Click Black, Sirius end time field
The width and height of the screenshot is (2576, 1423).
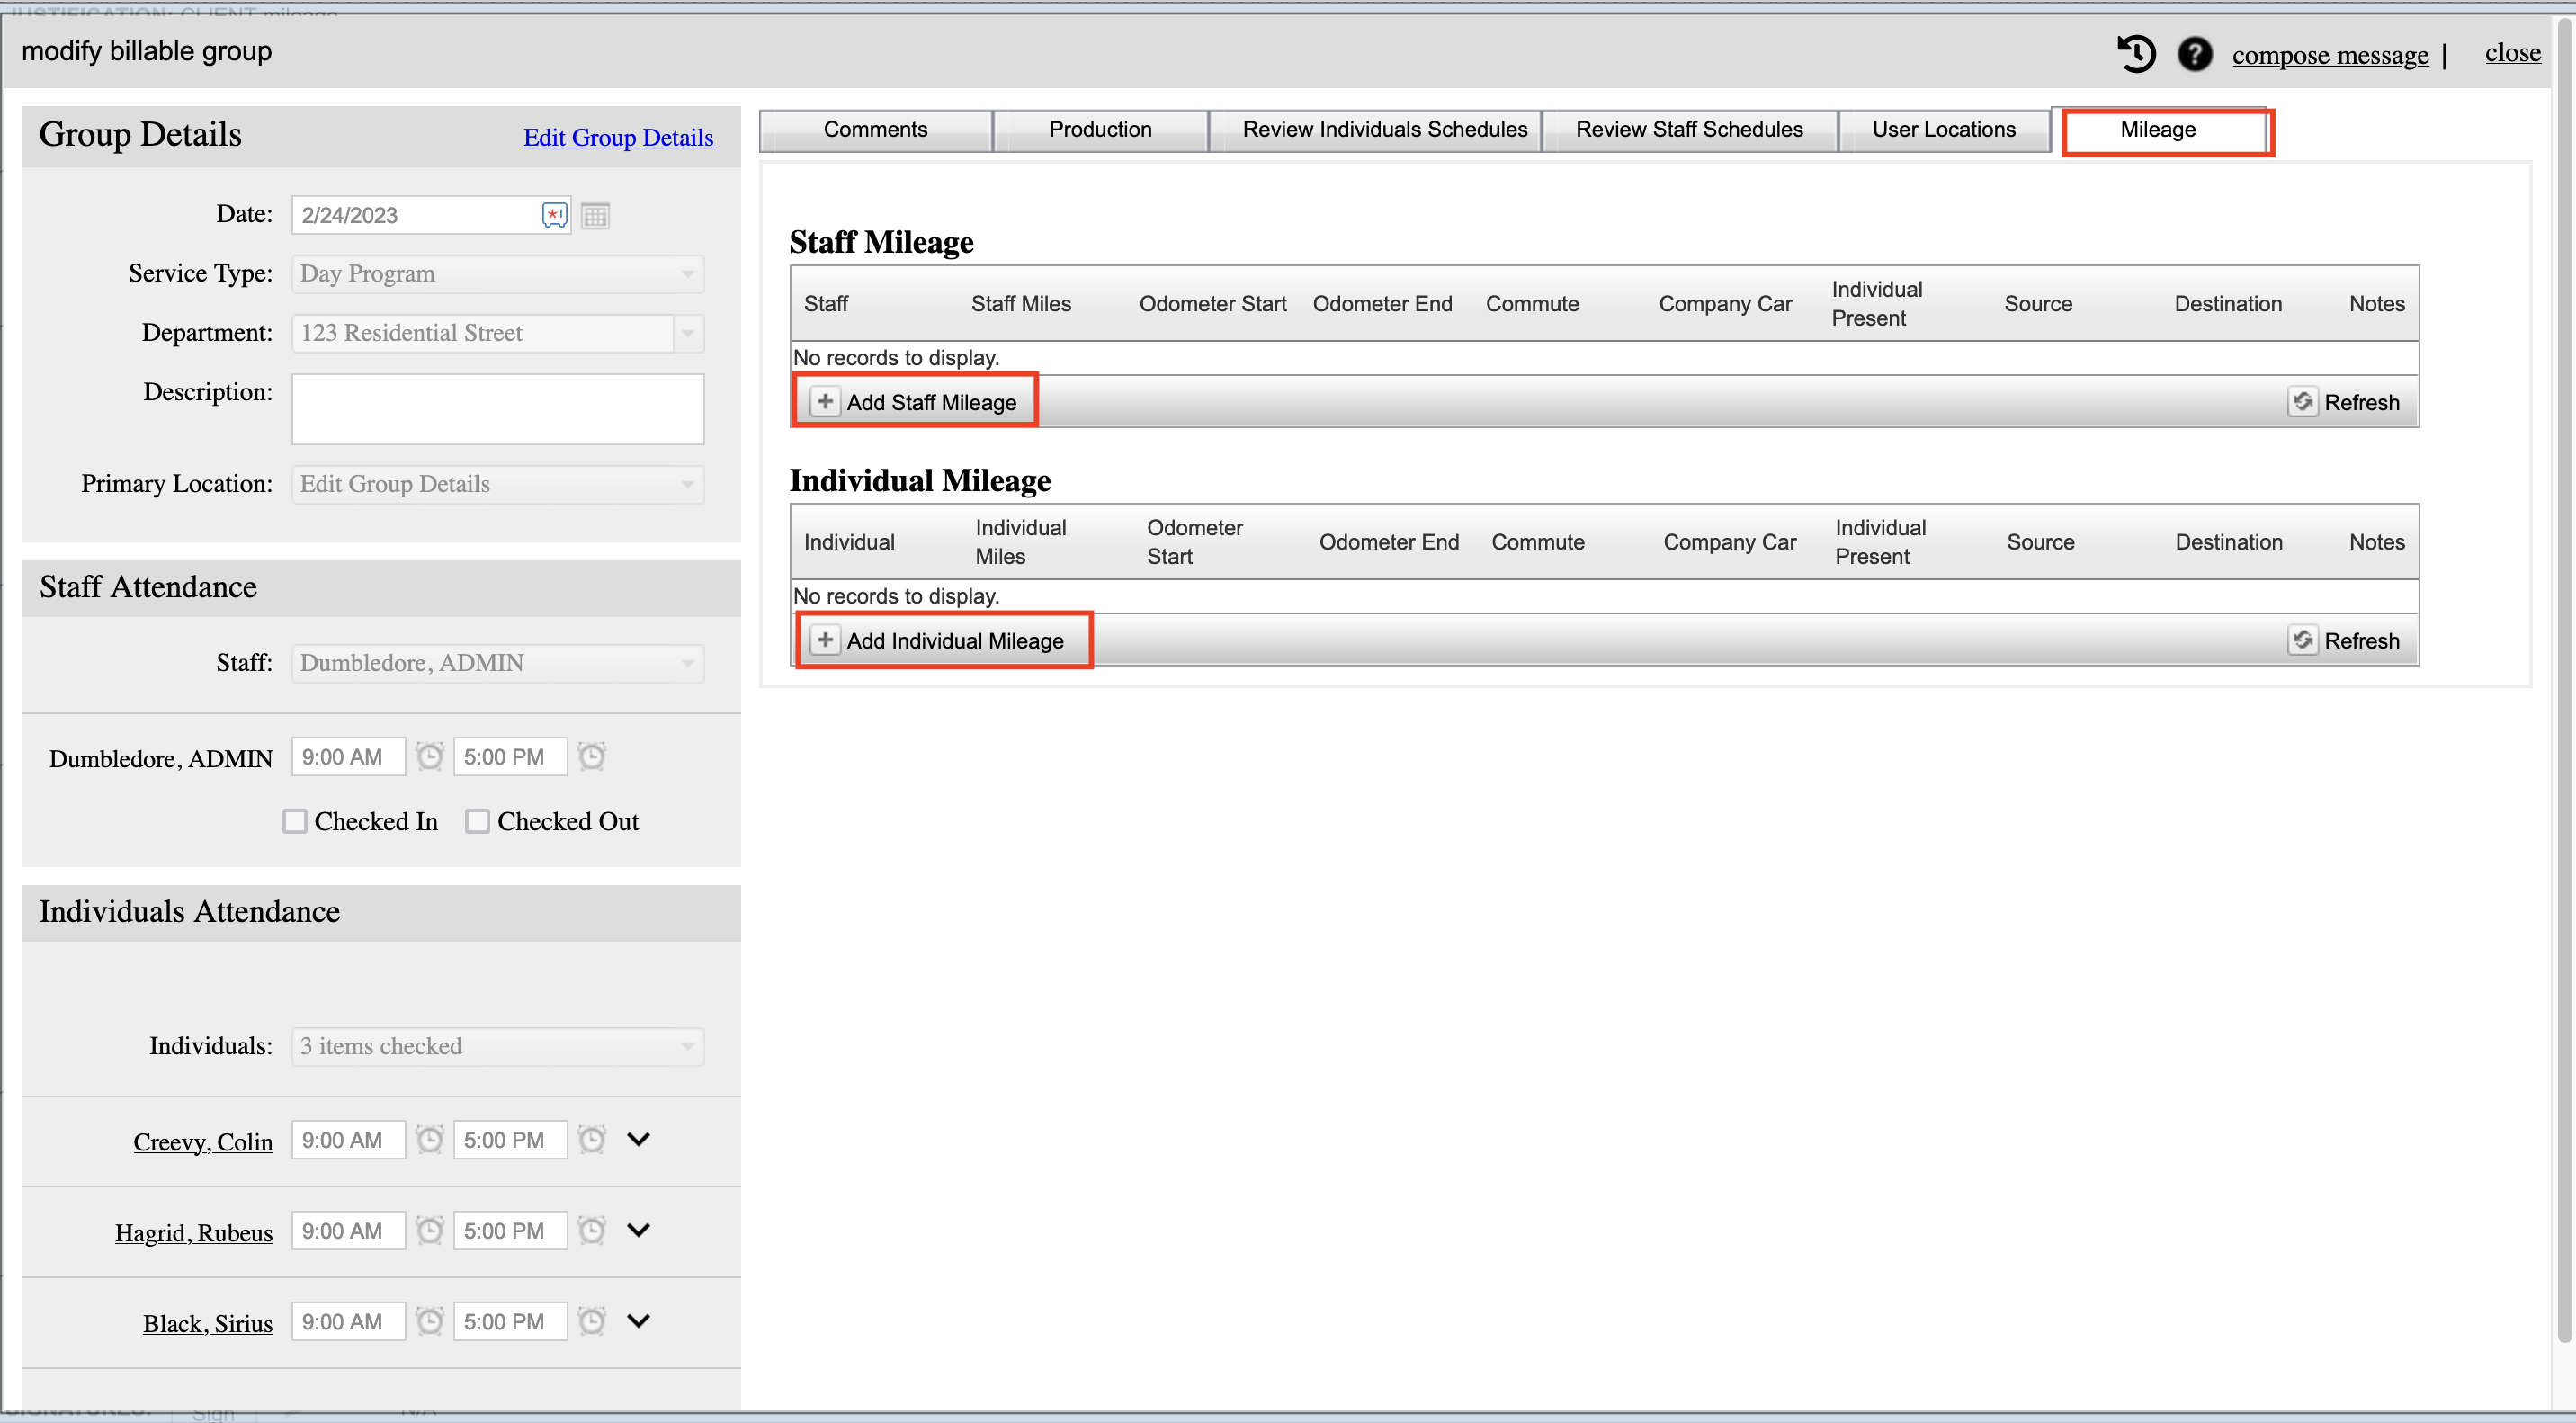(x=510, y=1322)
